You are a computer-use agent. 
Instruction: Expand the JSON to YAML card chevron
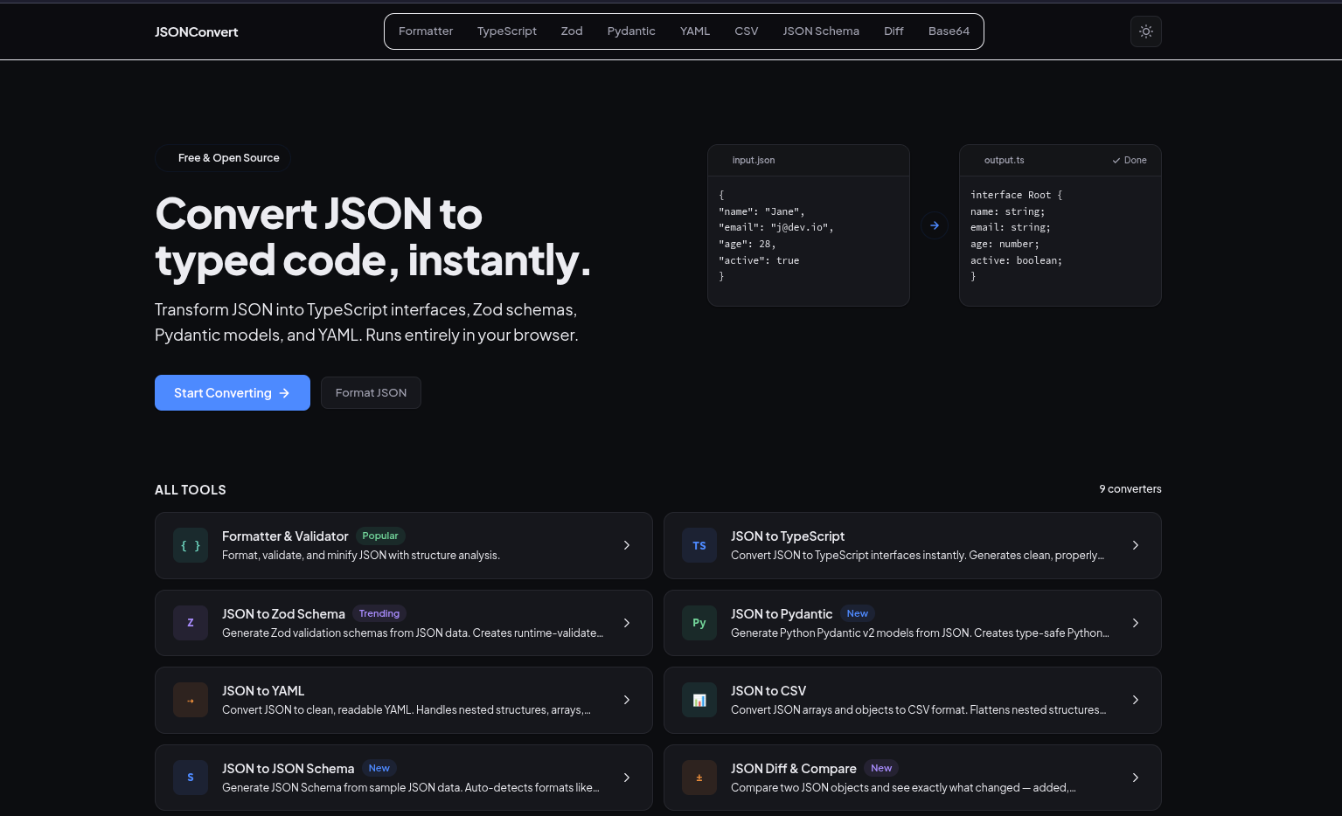coord(627,700)
